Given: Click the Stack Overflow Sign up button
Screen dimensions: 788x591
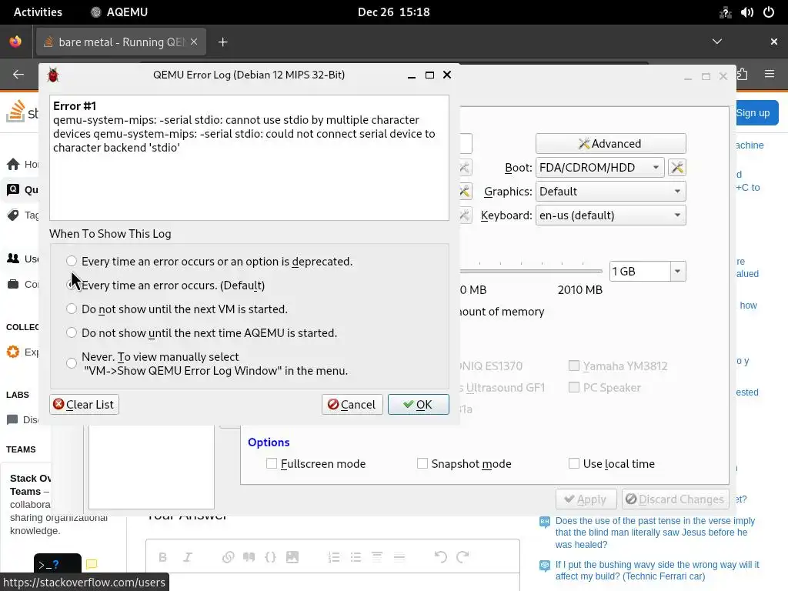Looking at the screenshot, I should (x=754, y=113).
